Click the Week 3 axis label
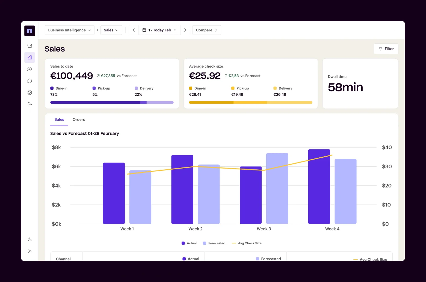 264,229
